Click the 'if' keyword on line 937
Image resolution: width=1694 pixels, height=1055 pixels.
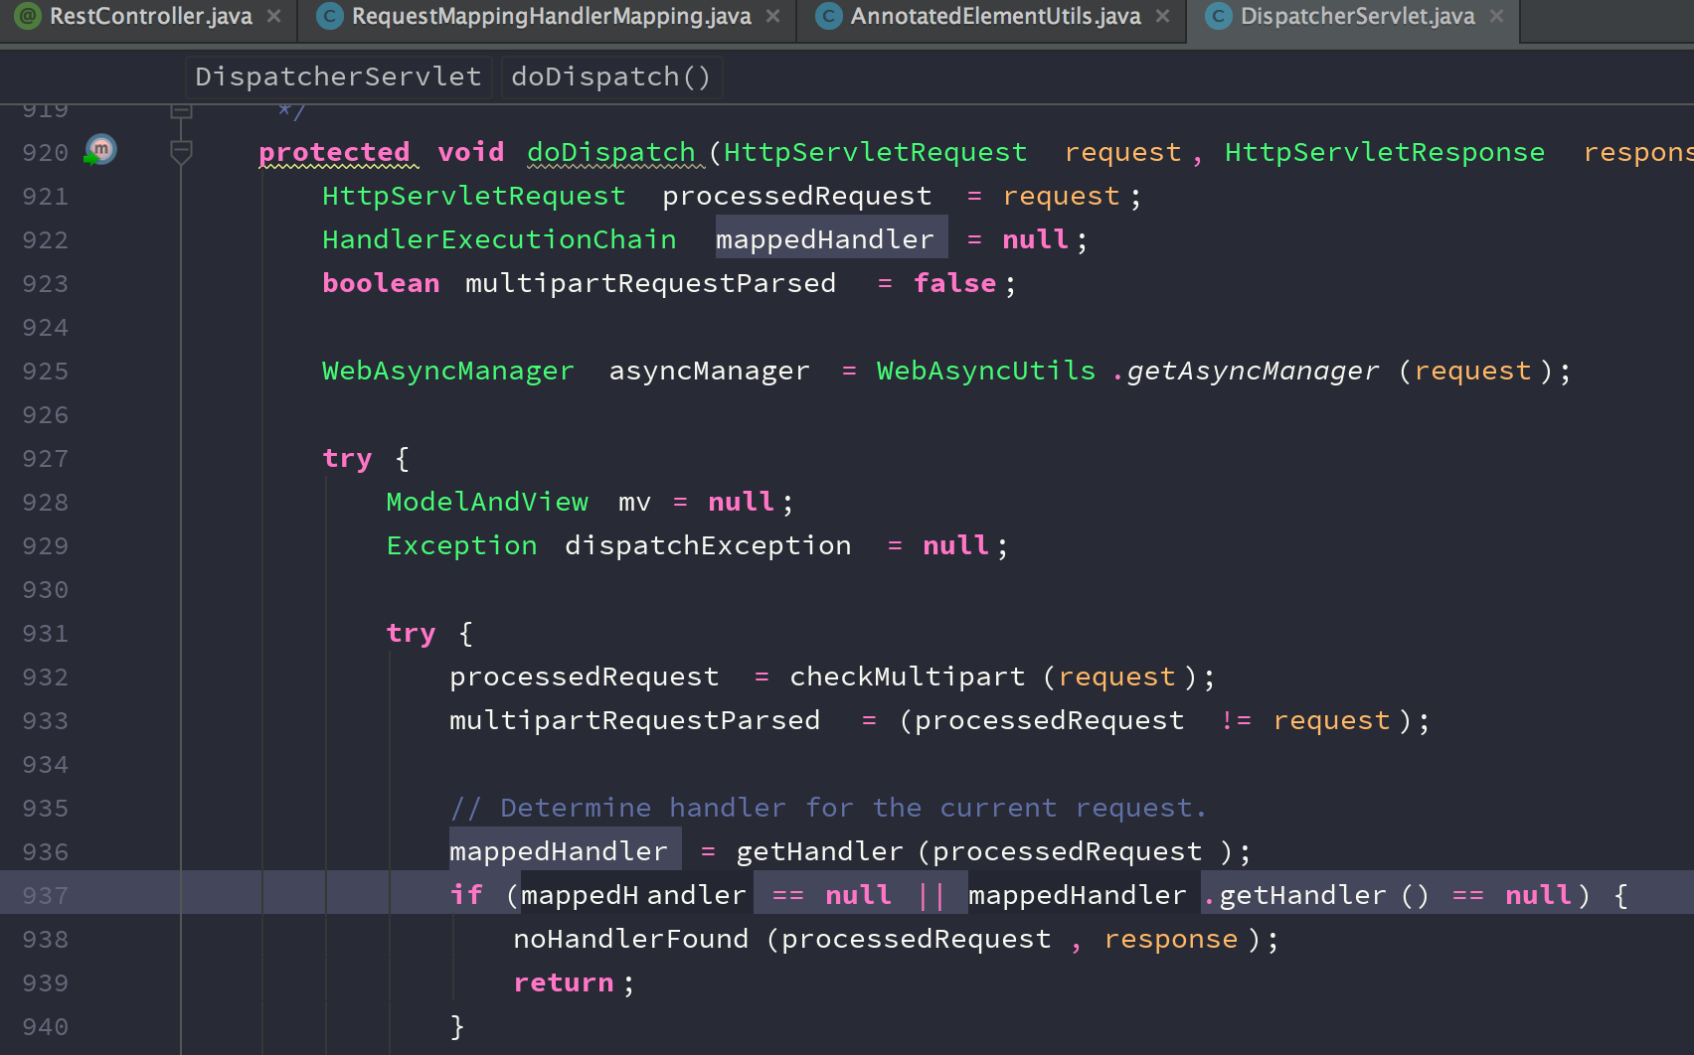click(466, 896)
